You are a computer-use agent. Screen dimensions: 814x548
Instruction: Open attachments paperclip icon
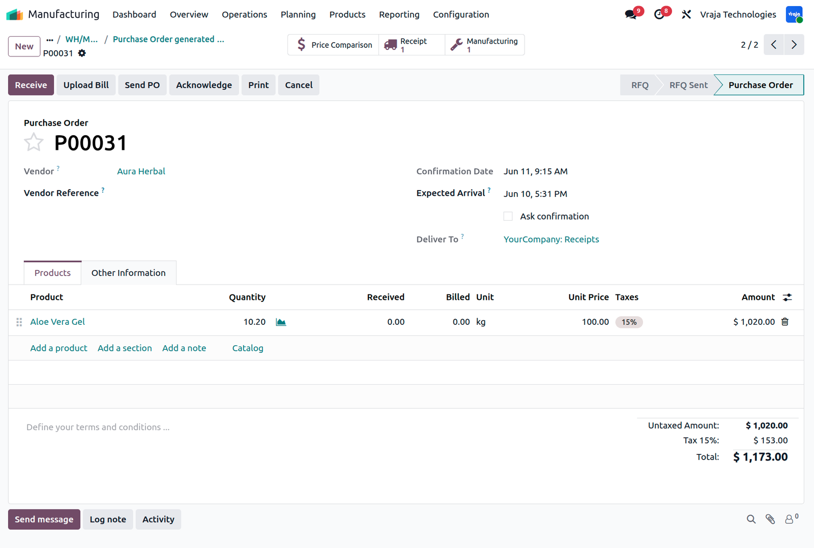[770, 519]
